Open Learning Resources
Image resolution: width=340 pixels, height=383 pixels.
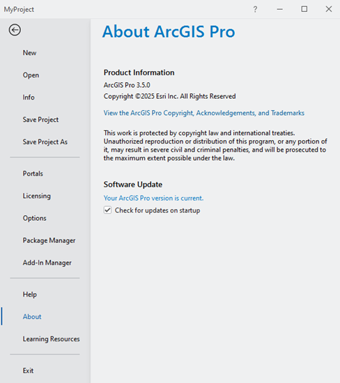(x=51, y=339)
